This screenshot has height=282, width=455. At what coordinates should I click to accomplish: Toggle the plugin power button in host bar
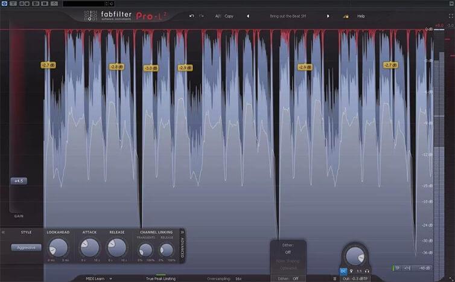click(x=4, y=4)
